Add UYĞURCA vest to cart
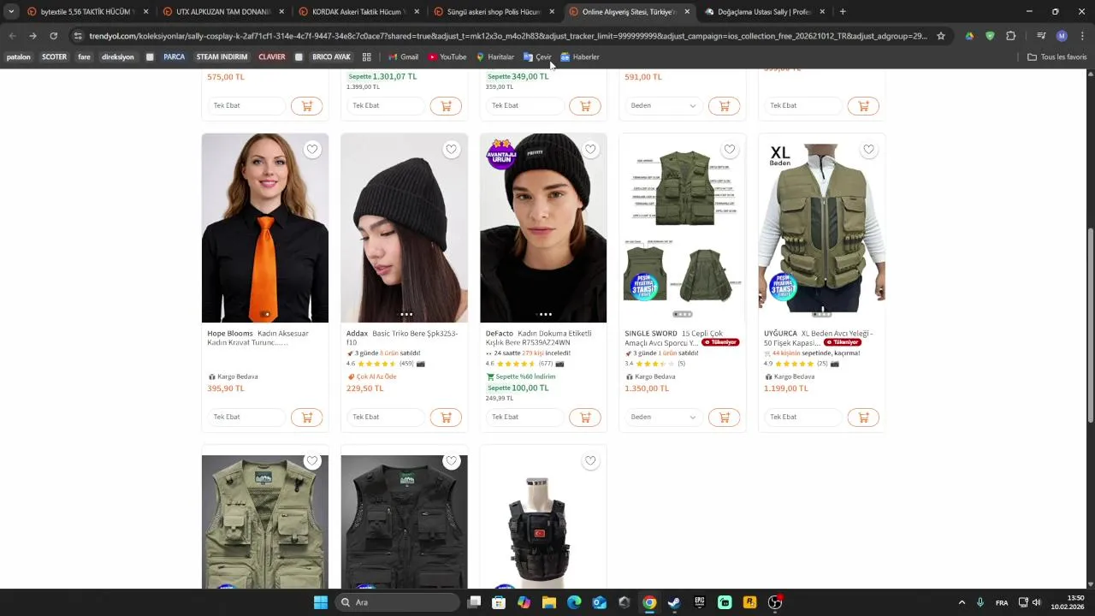The width and height of the screenshot is (1095, 616). pos(863,418)
